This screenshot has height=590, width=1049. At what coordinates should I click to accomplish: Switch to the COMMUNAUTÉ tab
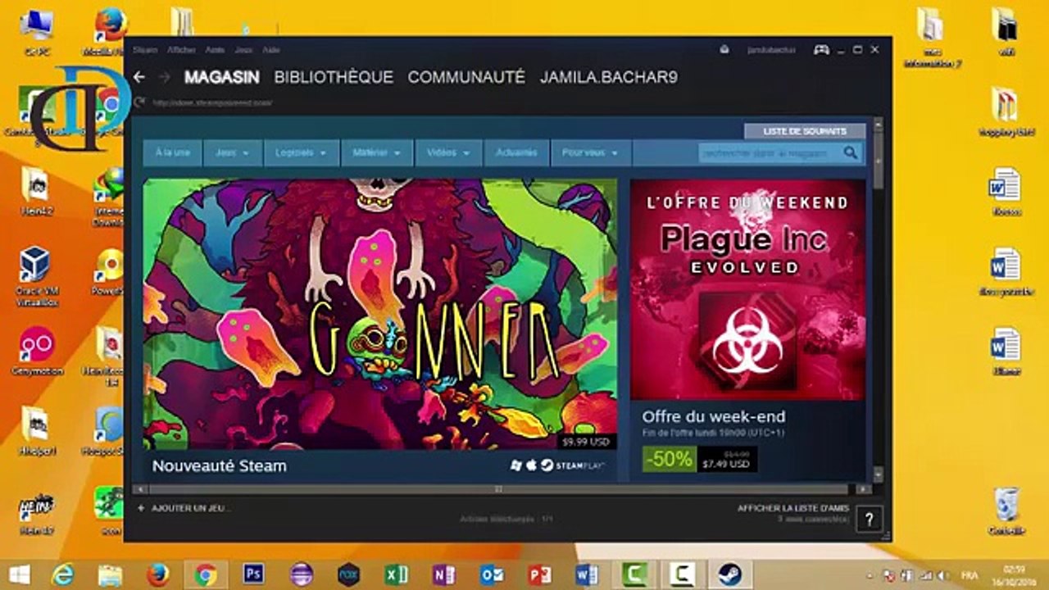click(466, 77)
